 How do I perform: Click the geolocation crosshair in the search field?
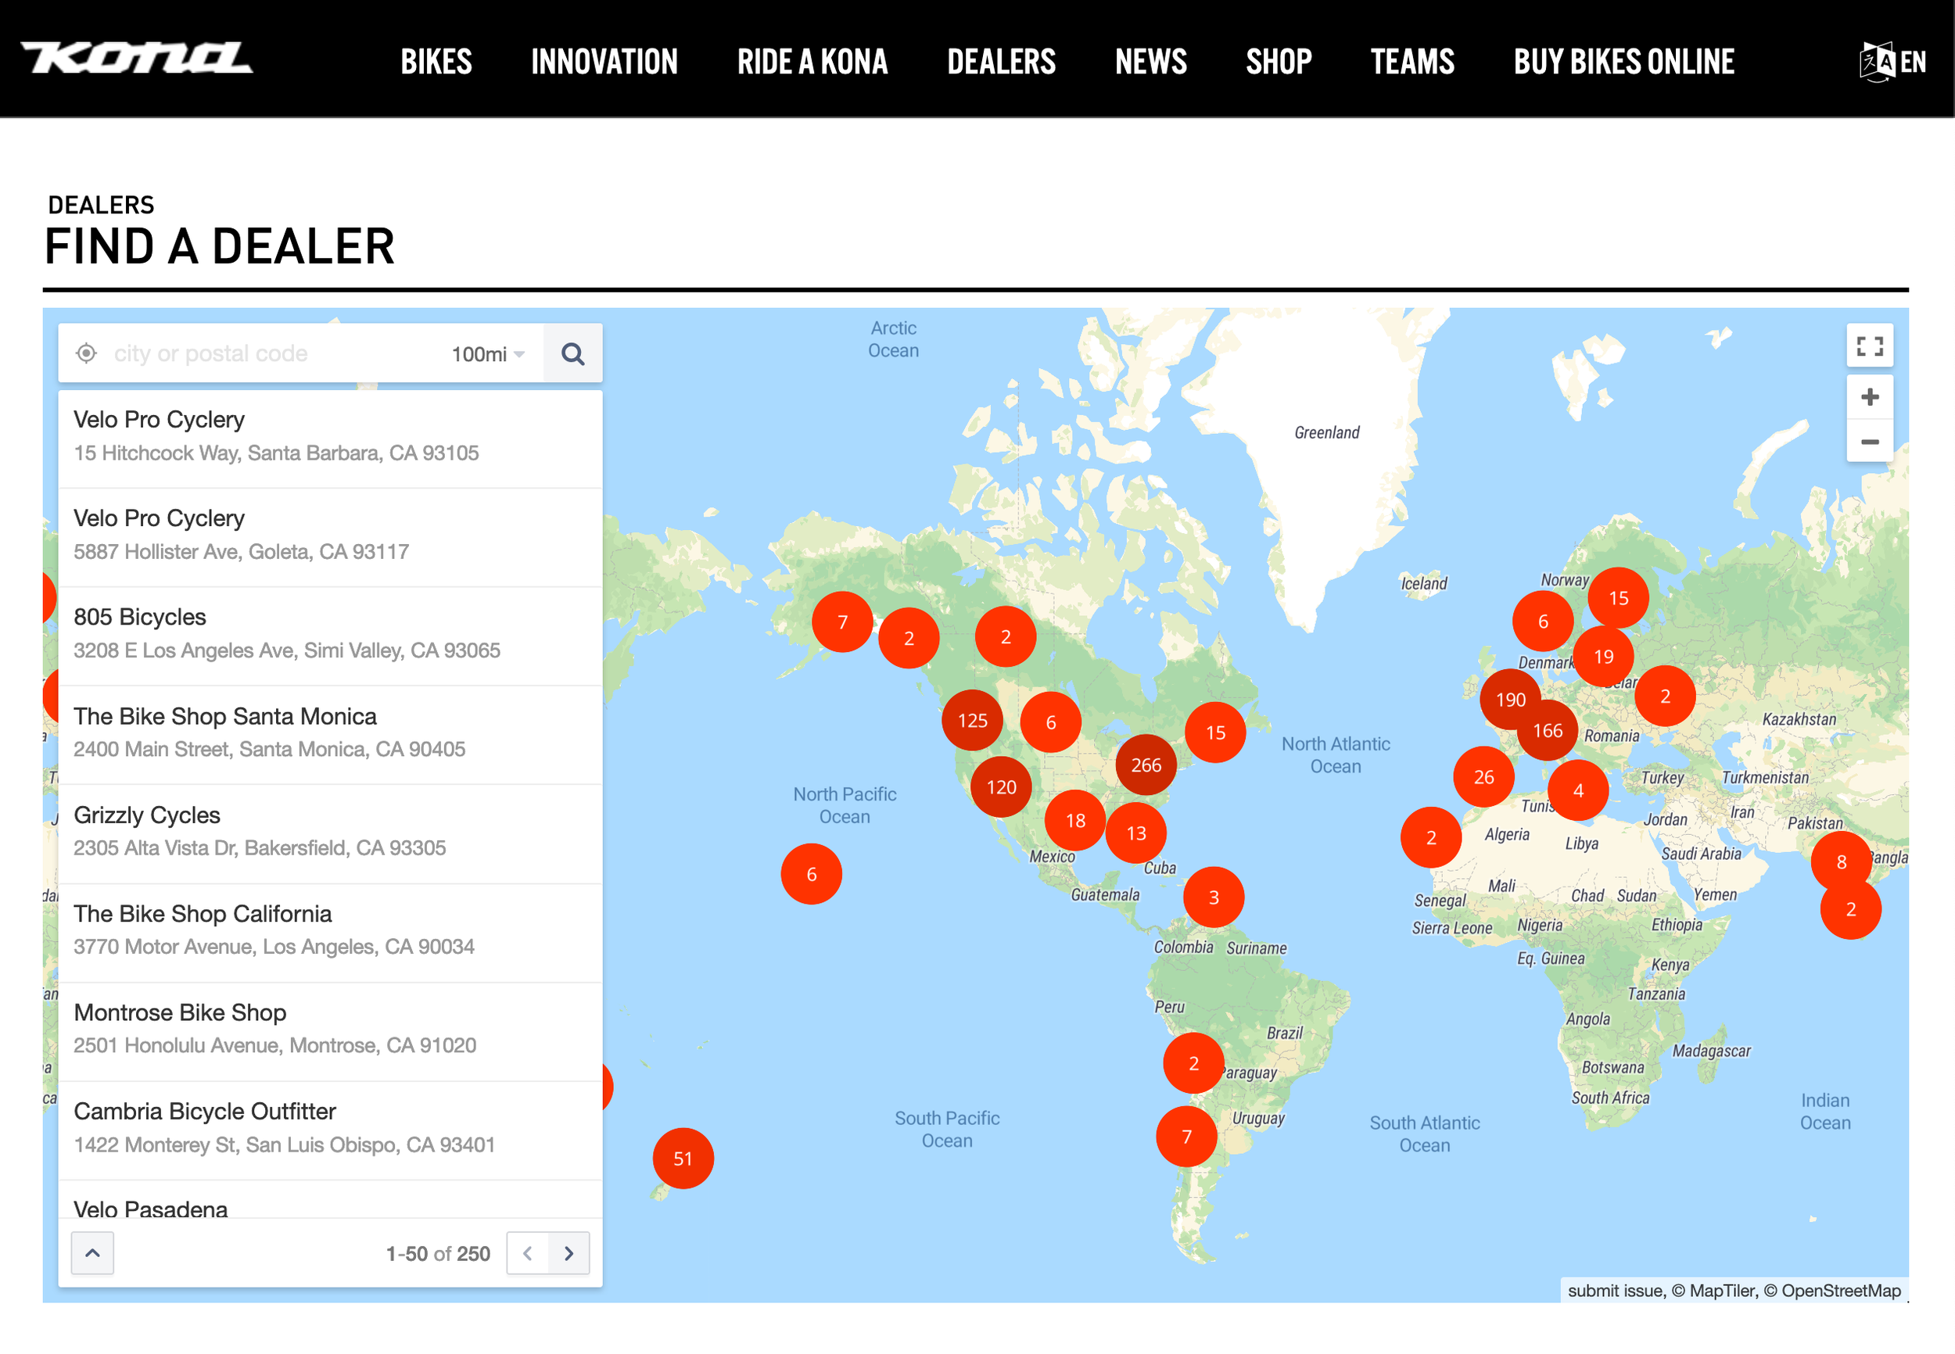(x=87, y=353)
